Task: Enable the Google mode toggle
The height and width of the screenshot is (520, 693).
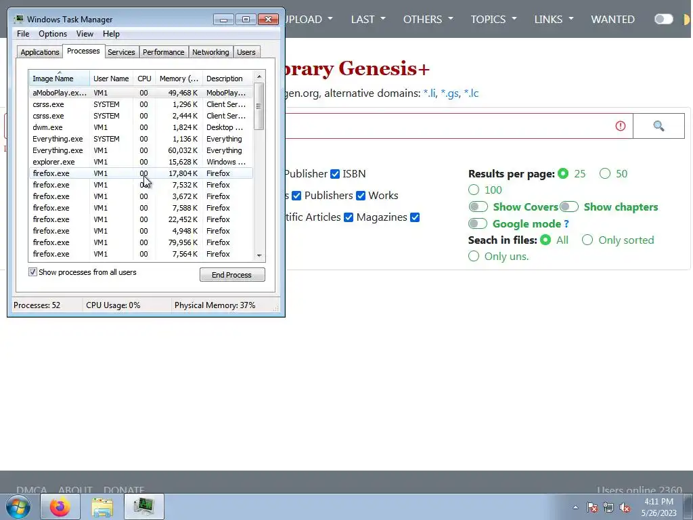Action: coord(478,223)
